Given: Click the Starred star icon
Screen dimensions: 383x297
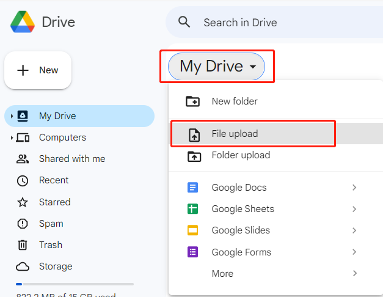Looking at the screenshot, I should pos(23,202).
